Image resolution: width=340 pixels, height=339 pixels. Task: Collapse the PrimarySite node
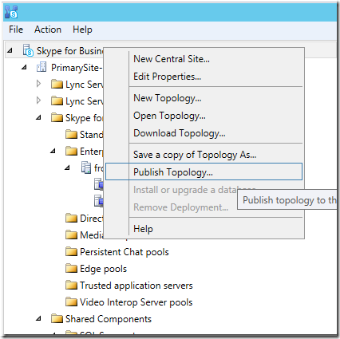point(24,67)
